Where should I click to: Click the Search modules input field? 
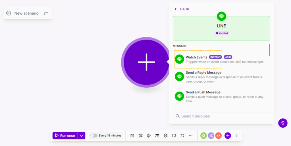(221, 116)
